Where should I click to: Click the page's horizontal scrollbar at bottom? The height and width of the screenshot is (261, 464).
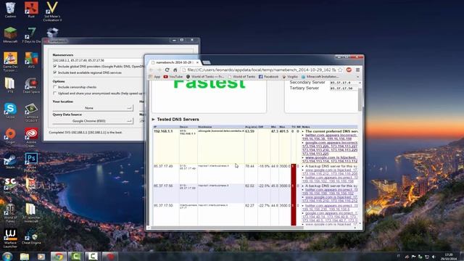coord(228,228)
